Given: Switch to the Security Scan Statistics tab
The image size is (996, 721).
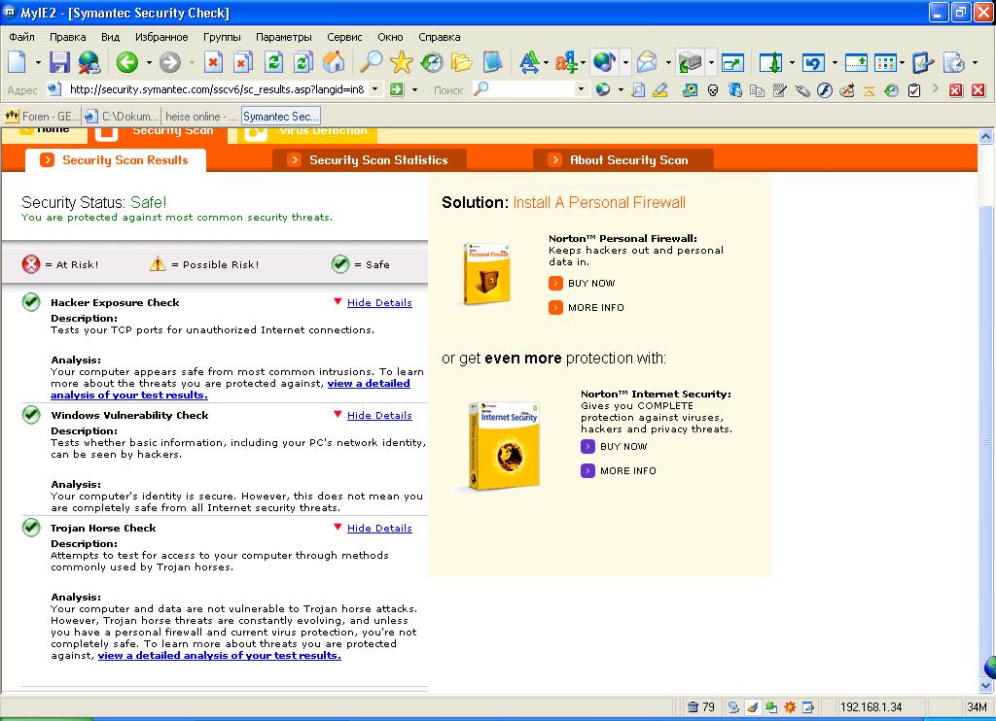Looking at the screenshot, I should (x=370, y=160).
